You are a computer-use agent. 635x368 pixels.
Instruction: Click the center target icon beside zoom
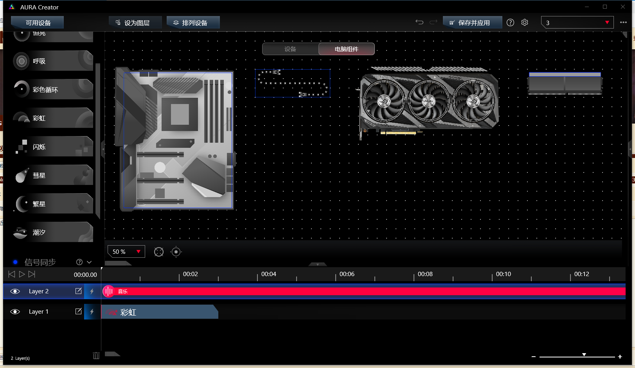point(176,252)
